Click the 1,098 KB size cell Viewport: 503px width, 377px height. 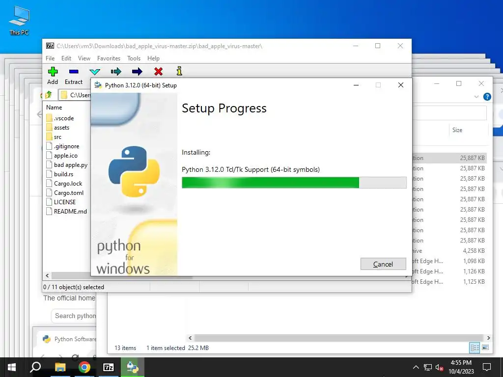point(474,261)
